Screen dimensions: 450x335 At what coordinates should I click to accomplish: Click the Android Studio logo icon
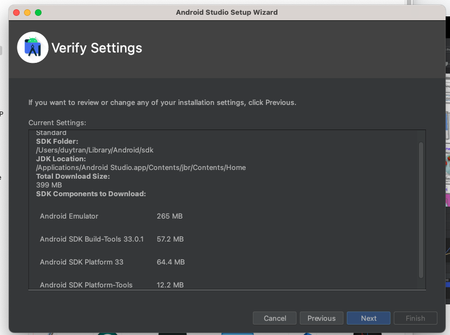point(33,48)
